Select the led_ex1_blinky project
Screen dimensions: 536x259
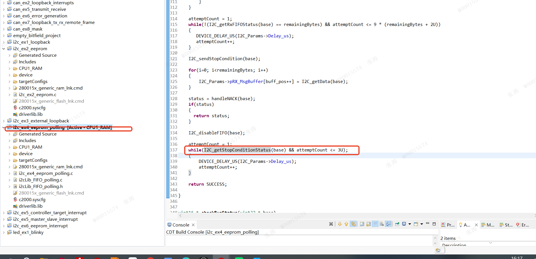point(28,232)
